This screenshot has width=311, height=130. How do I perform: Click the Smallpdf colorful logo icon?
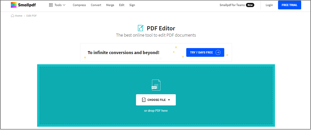point(13,5)
